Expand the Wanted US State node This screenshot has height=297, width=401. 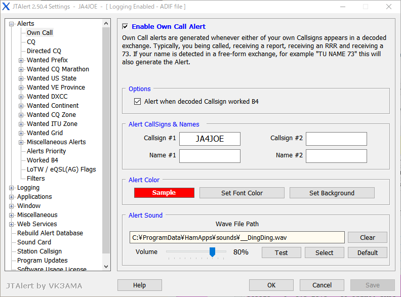(x=21, y=79)
